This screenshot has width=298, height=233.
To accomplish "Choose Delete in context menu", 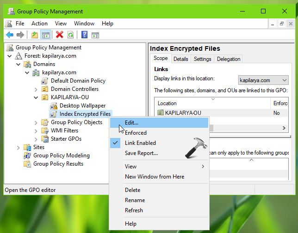I will pos(159,190).
